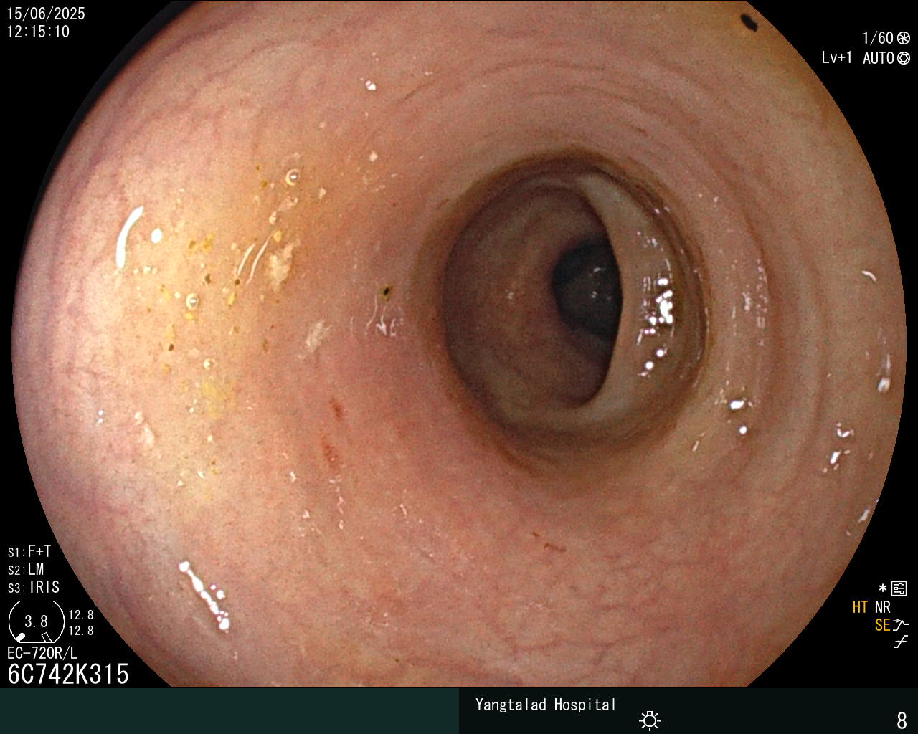918x734 pixels.
Task: Click the S3:IRIS switch assignment
Action: pyautogui.click(x=34, y=588)
